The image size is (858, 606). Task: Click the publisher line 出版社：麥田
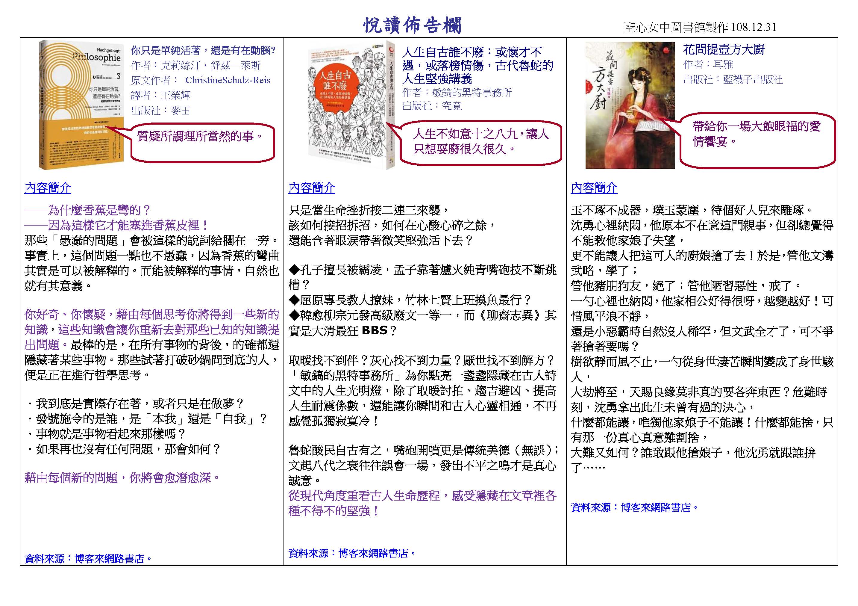click(x=161, y=110)
